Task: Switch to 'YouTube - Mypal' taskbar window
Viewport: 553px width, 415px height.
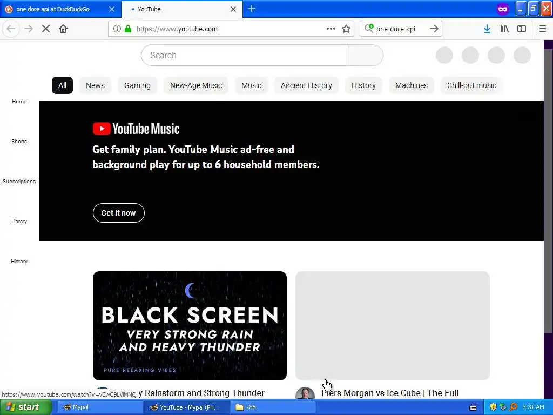Action: (x=186, y=407)
